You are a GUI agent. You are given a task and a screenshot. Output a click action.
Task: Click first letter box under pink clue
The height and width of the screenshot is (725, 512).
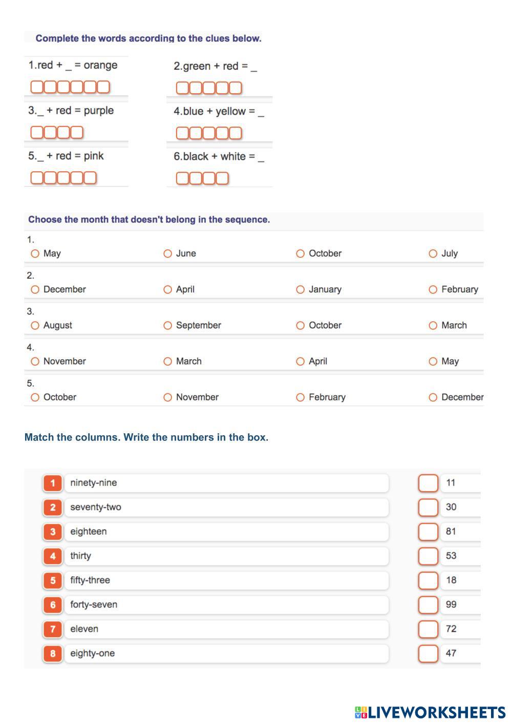(37, 178)
